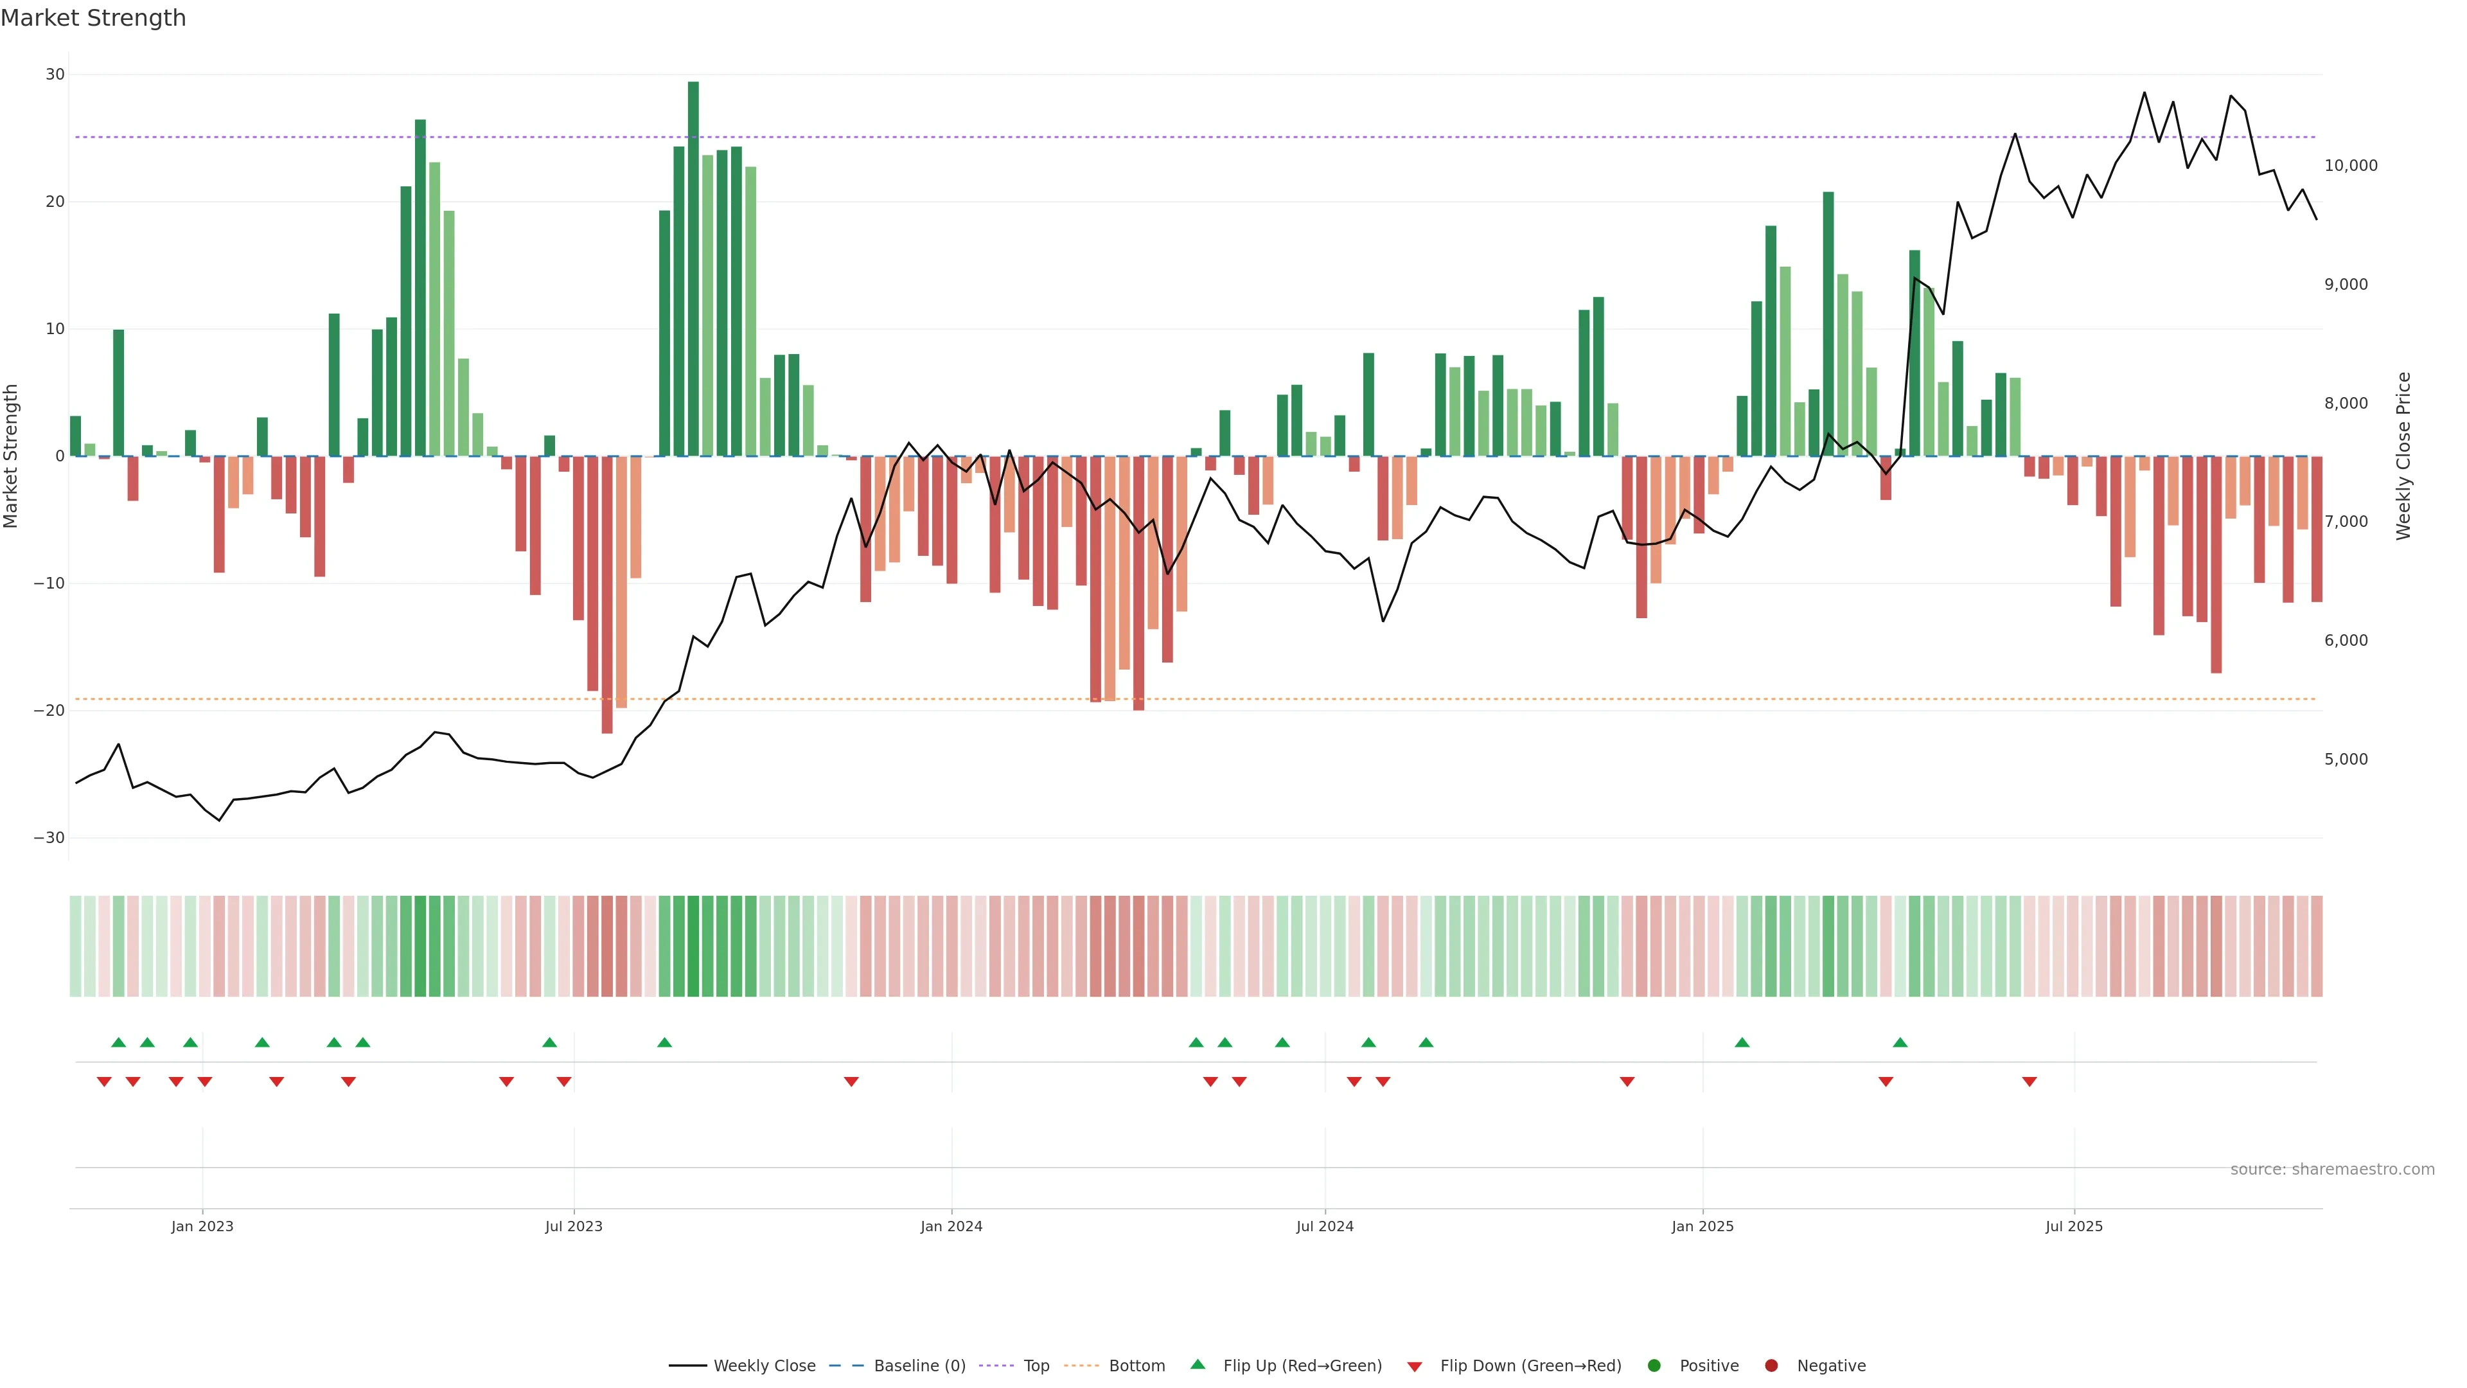2467x1388 pixels.
Task: Click the last red flip-down triangle before Jul 2025
Action: coord(2029,1081)
